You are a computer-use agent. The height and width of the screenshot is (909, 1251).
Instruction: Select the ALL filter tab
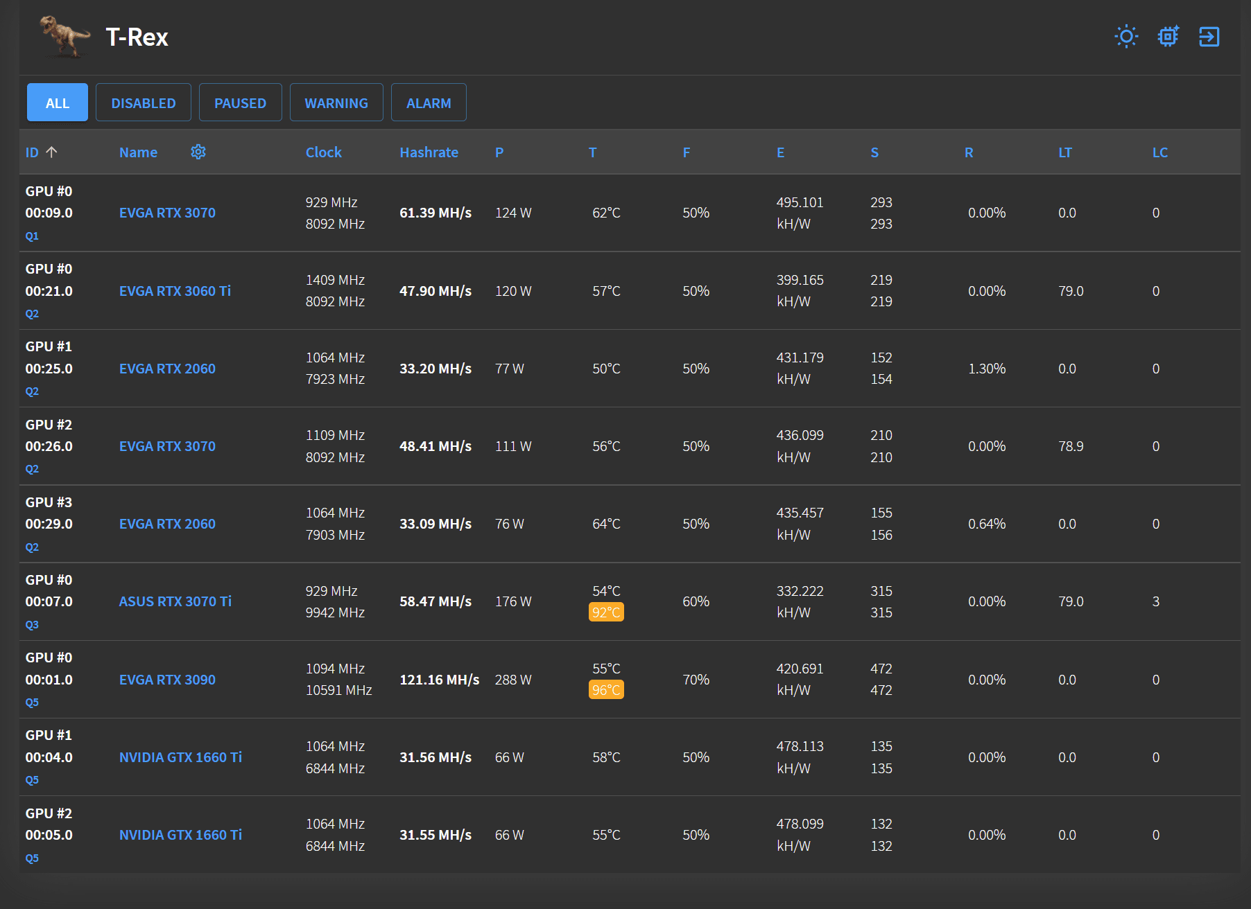point(58,103)
